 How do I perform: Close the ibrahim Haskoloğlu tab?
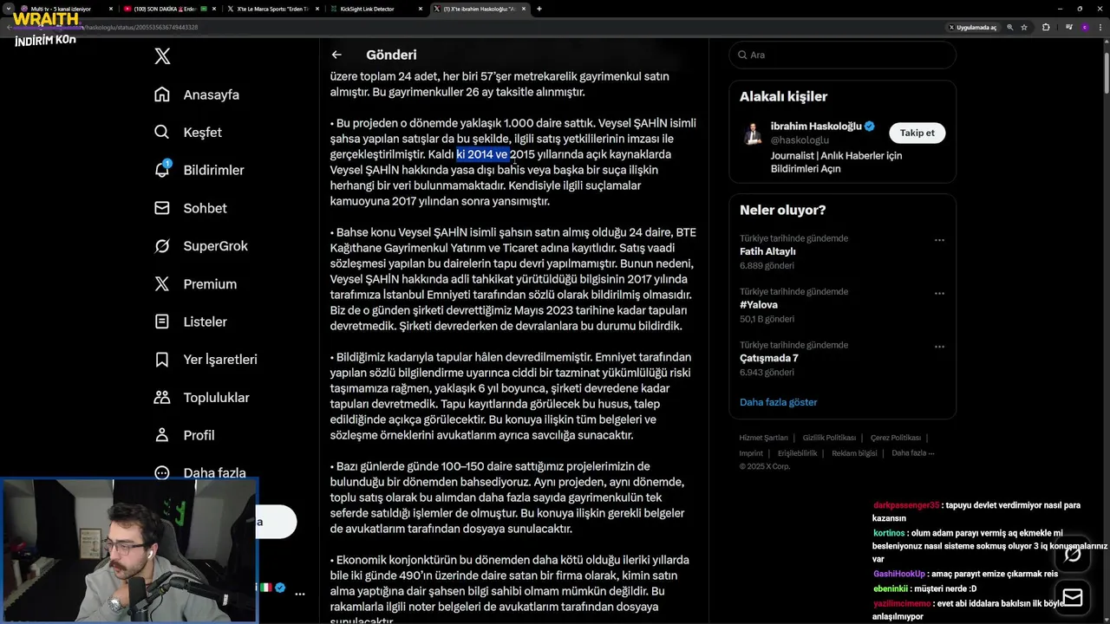point(526,9)
